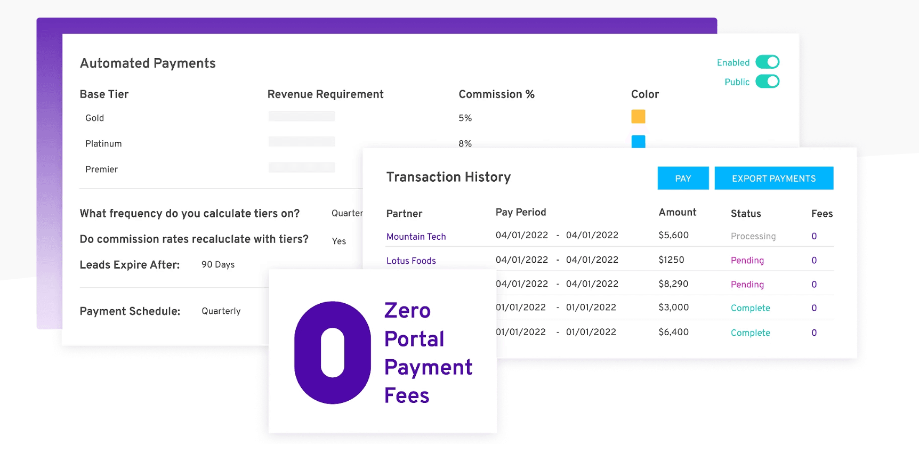Open the Mountain Tech partner link
Screen dimensions: 919x453
[x=416, y=237]
